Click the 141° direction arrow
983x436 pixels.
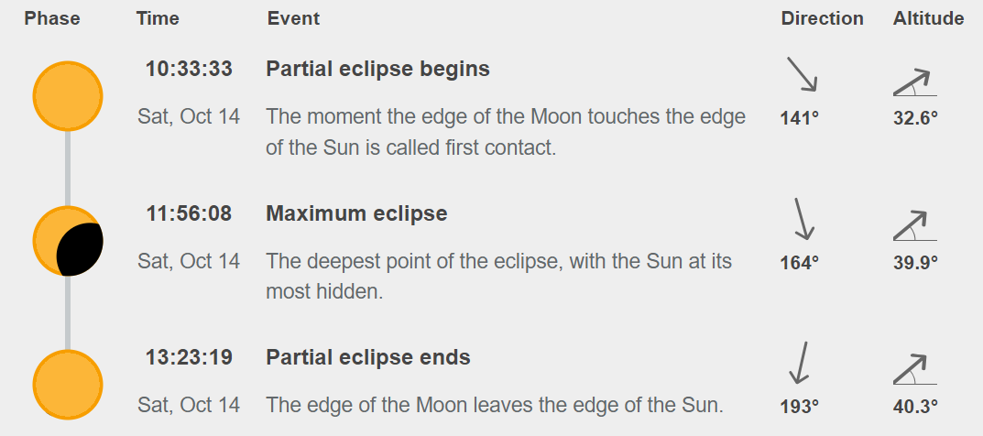point(802,74)
